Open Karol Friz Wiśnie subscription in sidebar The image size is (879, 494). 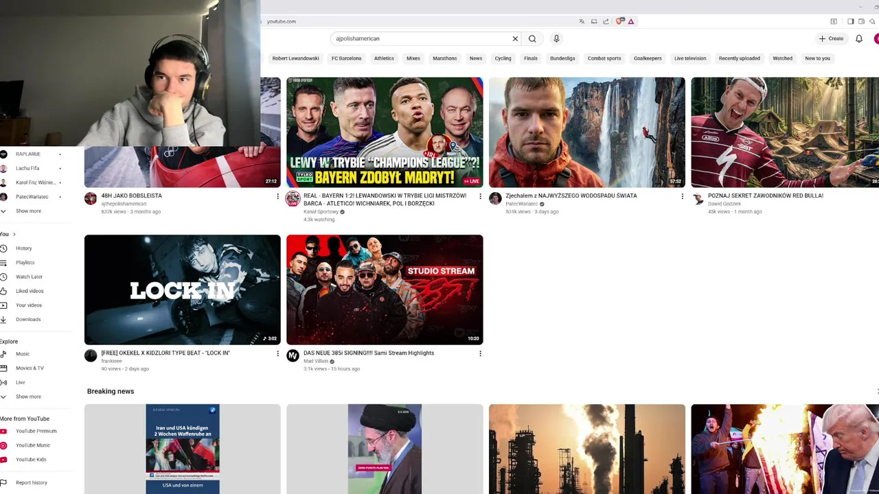[x=35, y=183]
